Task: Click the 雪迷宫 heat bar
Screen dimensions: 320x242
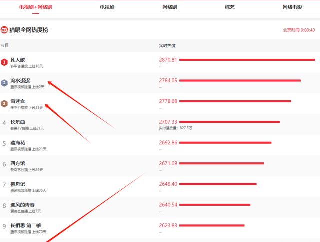Action: (x=235, y=101)
